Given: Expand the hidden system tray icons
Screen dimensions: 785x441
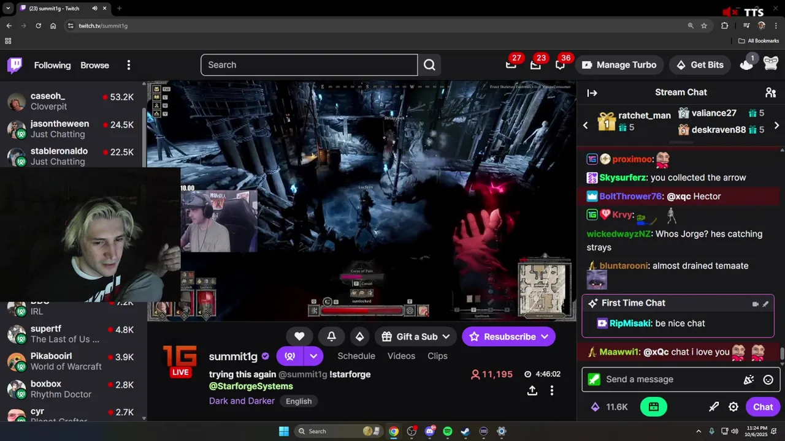Looking at the screenshot, I should [699, 431].
